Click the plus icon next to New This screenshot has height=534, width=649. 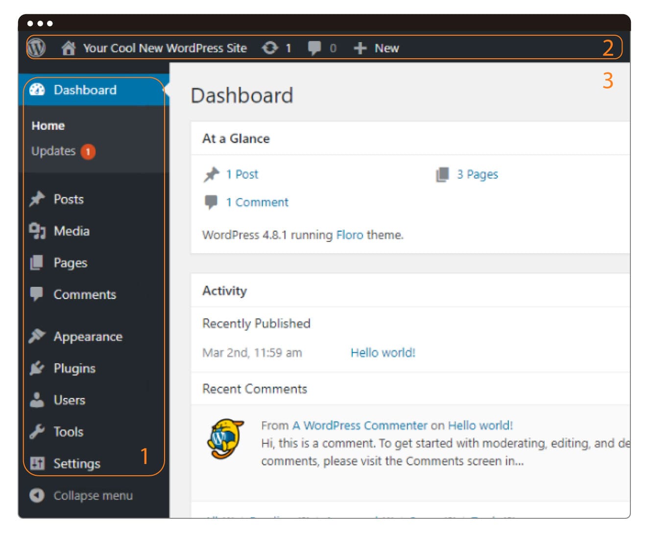pyautogui.click(x=360, y=48)
